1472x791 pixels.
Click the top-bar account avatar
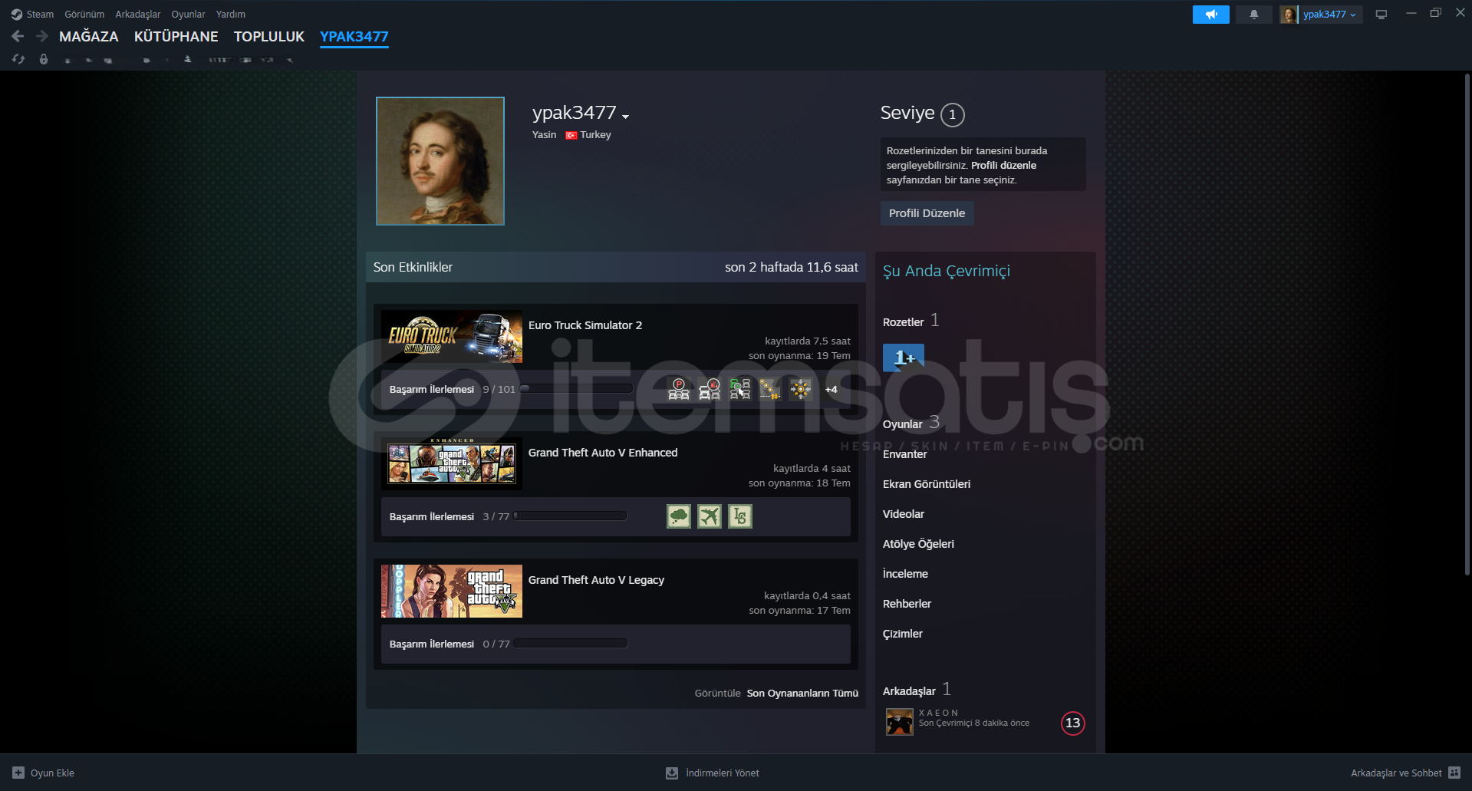click(1289, 15)
